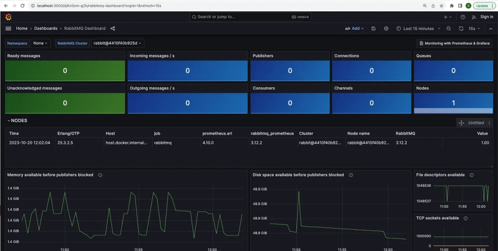
Task: Sort table by Value column header
Action: (482, 134)
